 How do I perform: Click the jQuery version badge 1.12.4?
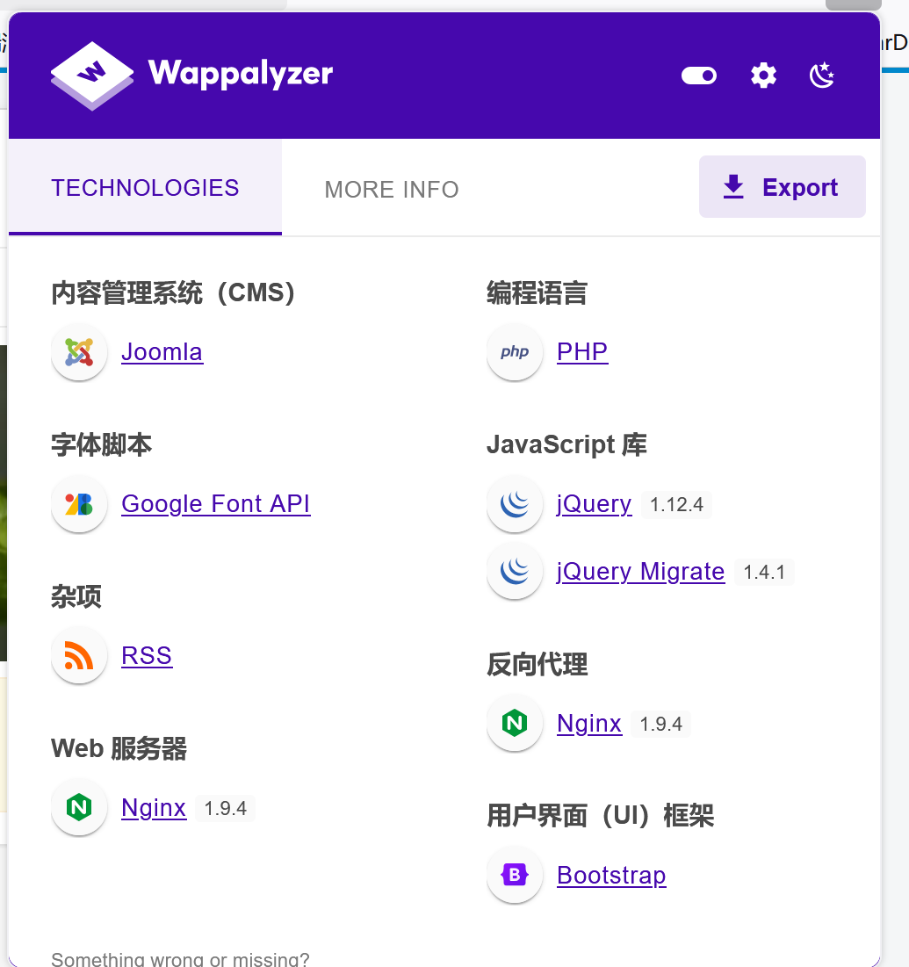(x=676, y=504)
